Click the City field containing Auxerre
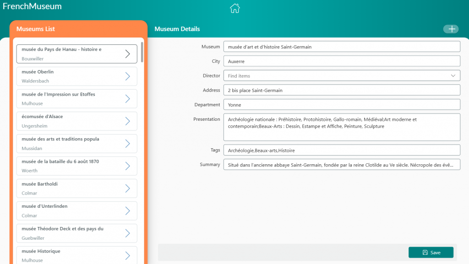 (341, 61)
